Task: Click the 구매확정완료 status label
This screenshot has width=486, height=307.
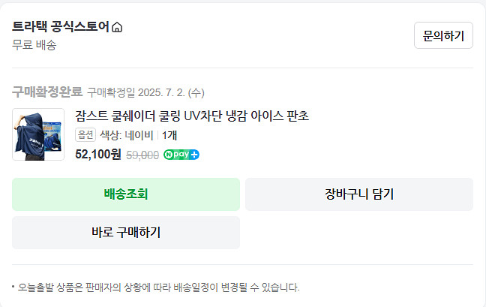Action: coord(46,92)
